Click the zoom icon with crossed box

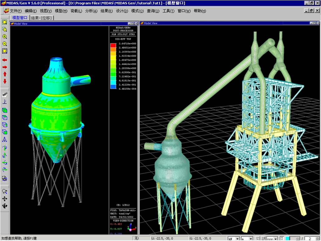4,51
